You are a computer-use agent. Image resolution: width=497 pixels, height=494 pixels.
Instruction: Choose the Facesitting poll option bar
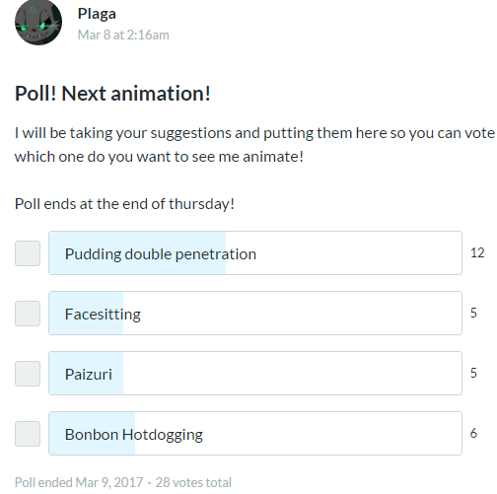(x=255, y=313)
